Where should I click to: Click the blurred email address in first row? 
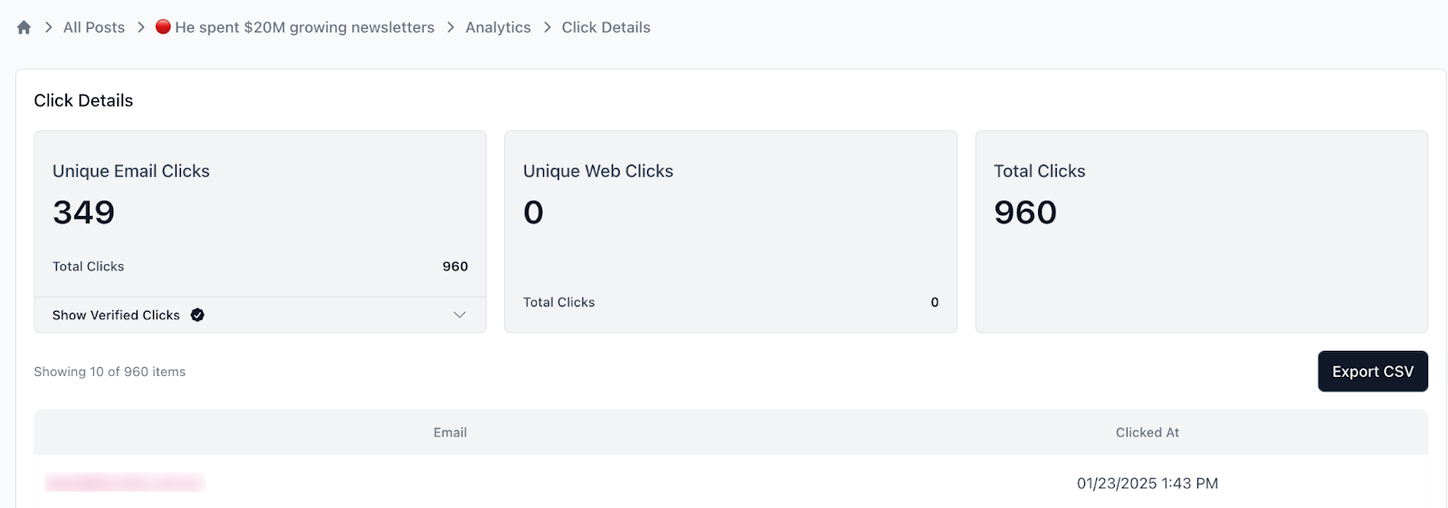(125, 483)
